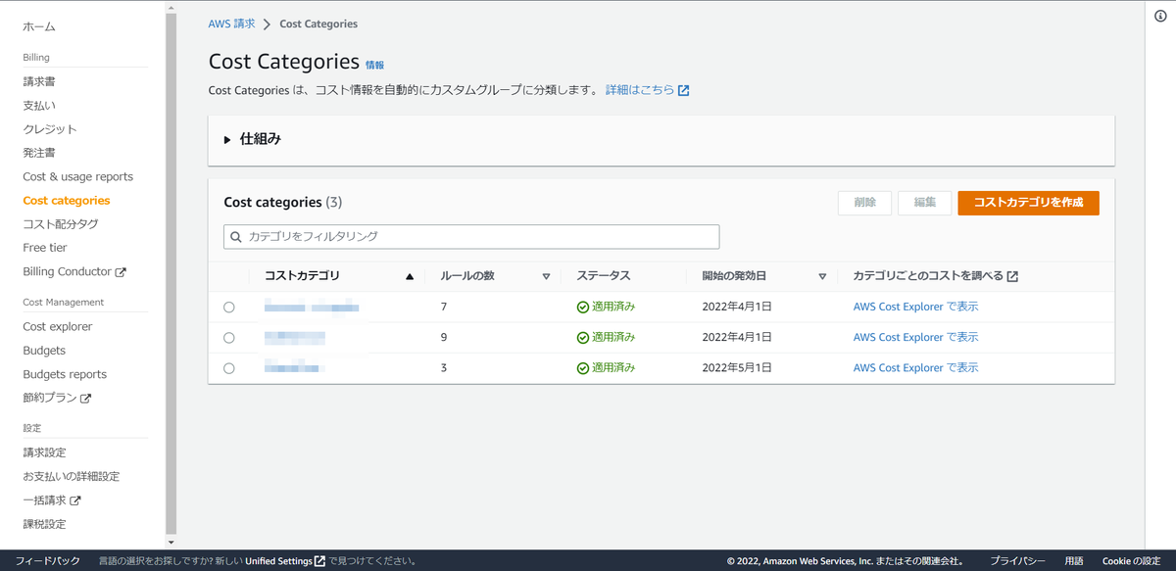This screenshot has height=571, width=1176.
Task: Open ホーム in the sidebar
Action: [39, 26]
